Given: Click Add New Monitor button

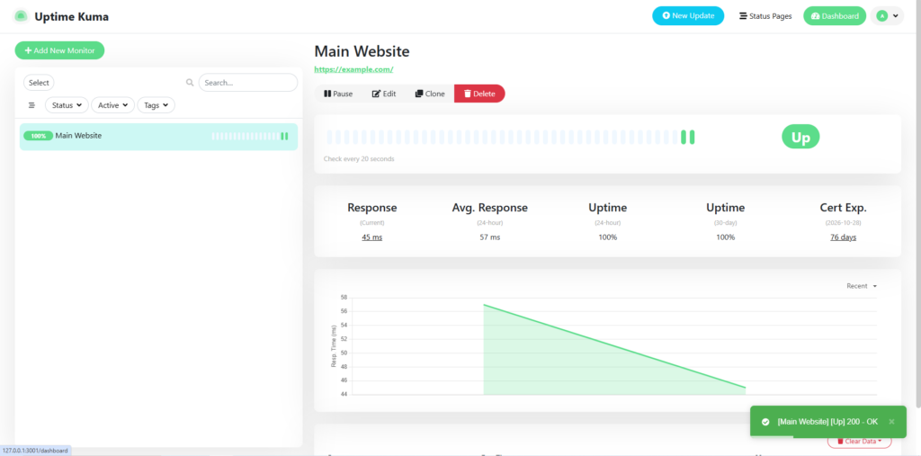Looking at the screenshot, I should 59,50.
